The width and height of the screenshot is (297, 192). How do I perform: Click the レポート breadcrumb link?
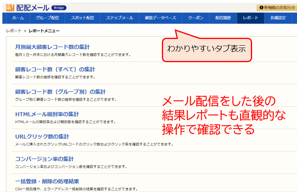click(14, 31)
